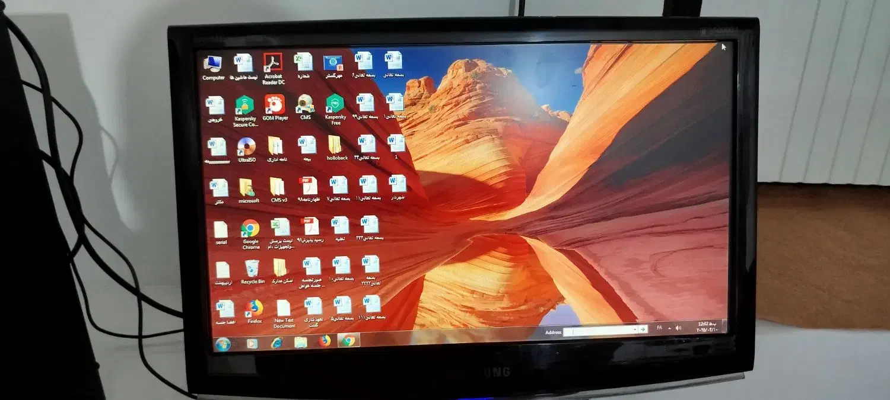Select the Word document دکتر
The height and width of the screenshot is (400, 890).
pyautogui.click(x=219, y=192)
